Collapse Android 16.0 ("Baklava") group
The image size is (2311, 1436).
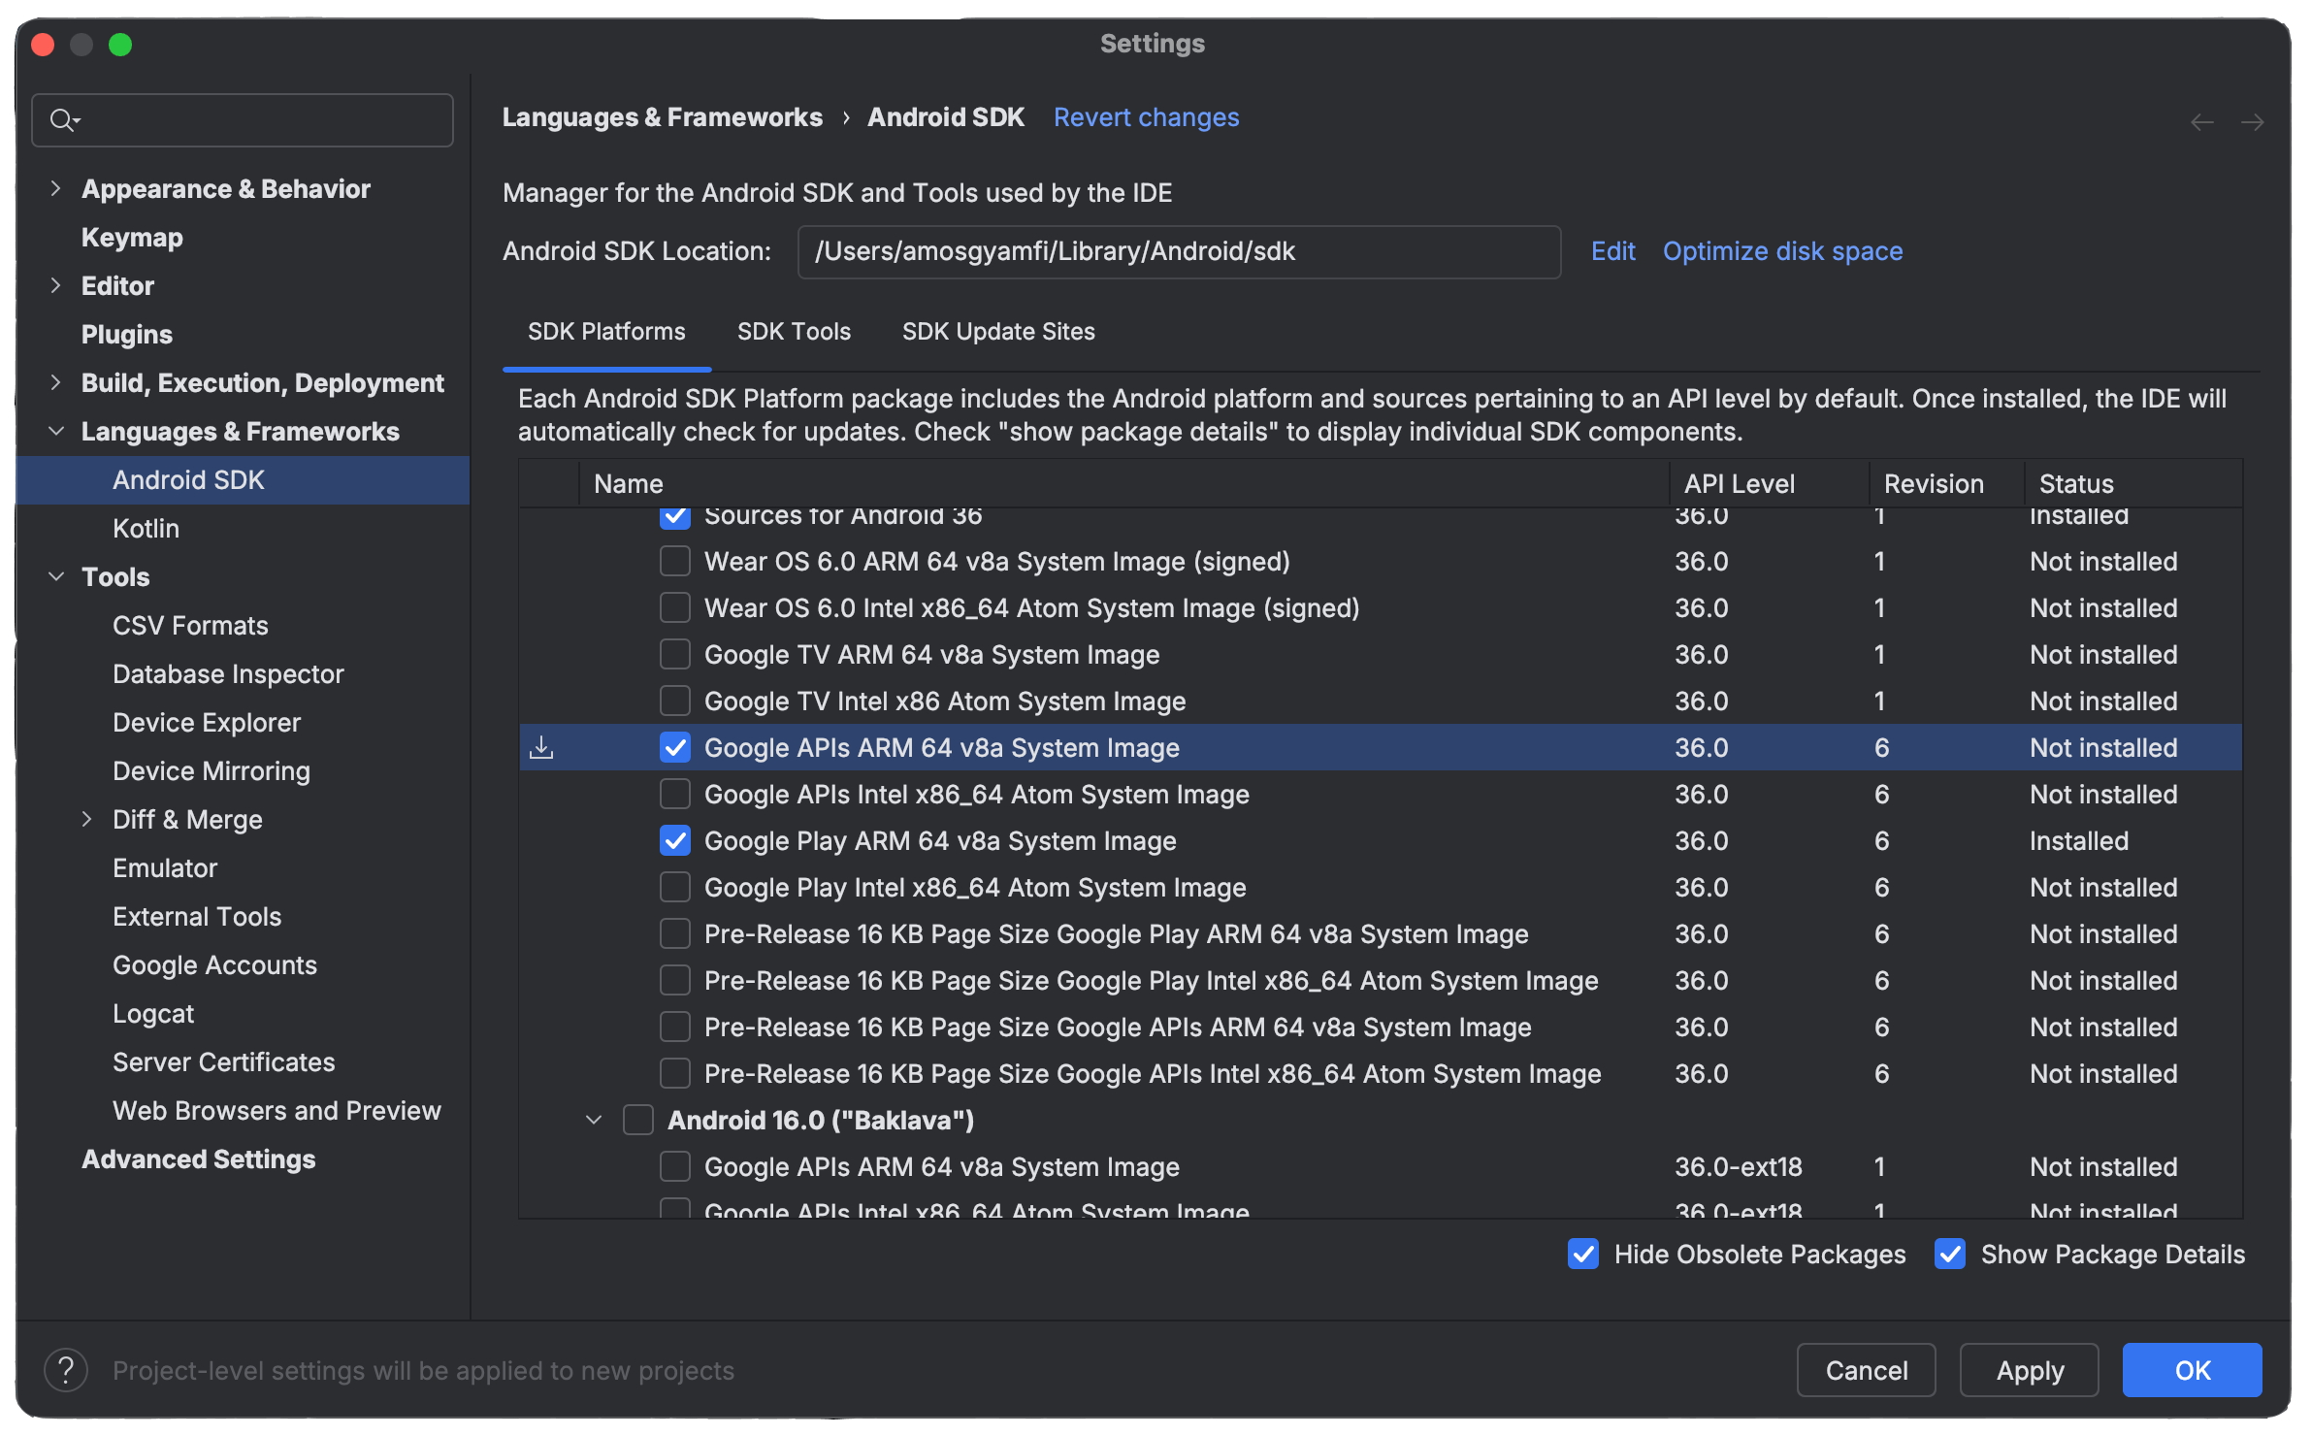click(594, 1120)
